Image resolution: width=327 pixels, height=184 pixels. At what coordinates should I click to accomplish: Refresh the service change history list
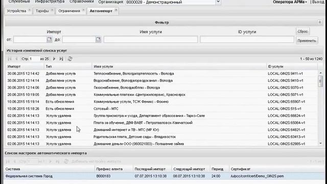click(70, 59)
